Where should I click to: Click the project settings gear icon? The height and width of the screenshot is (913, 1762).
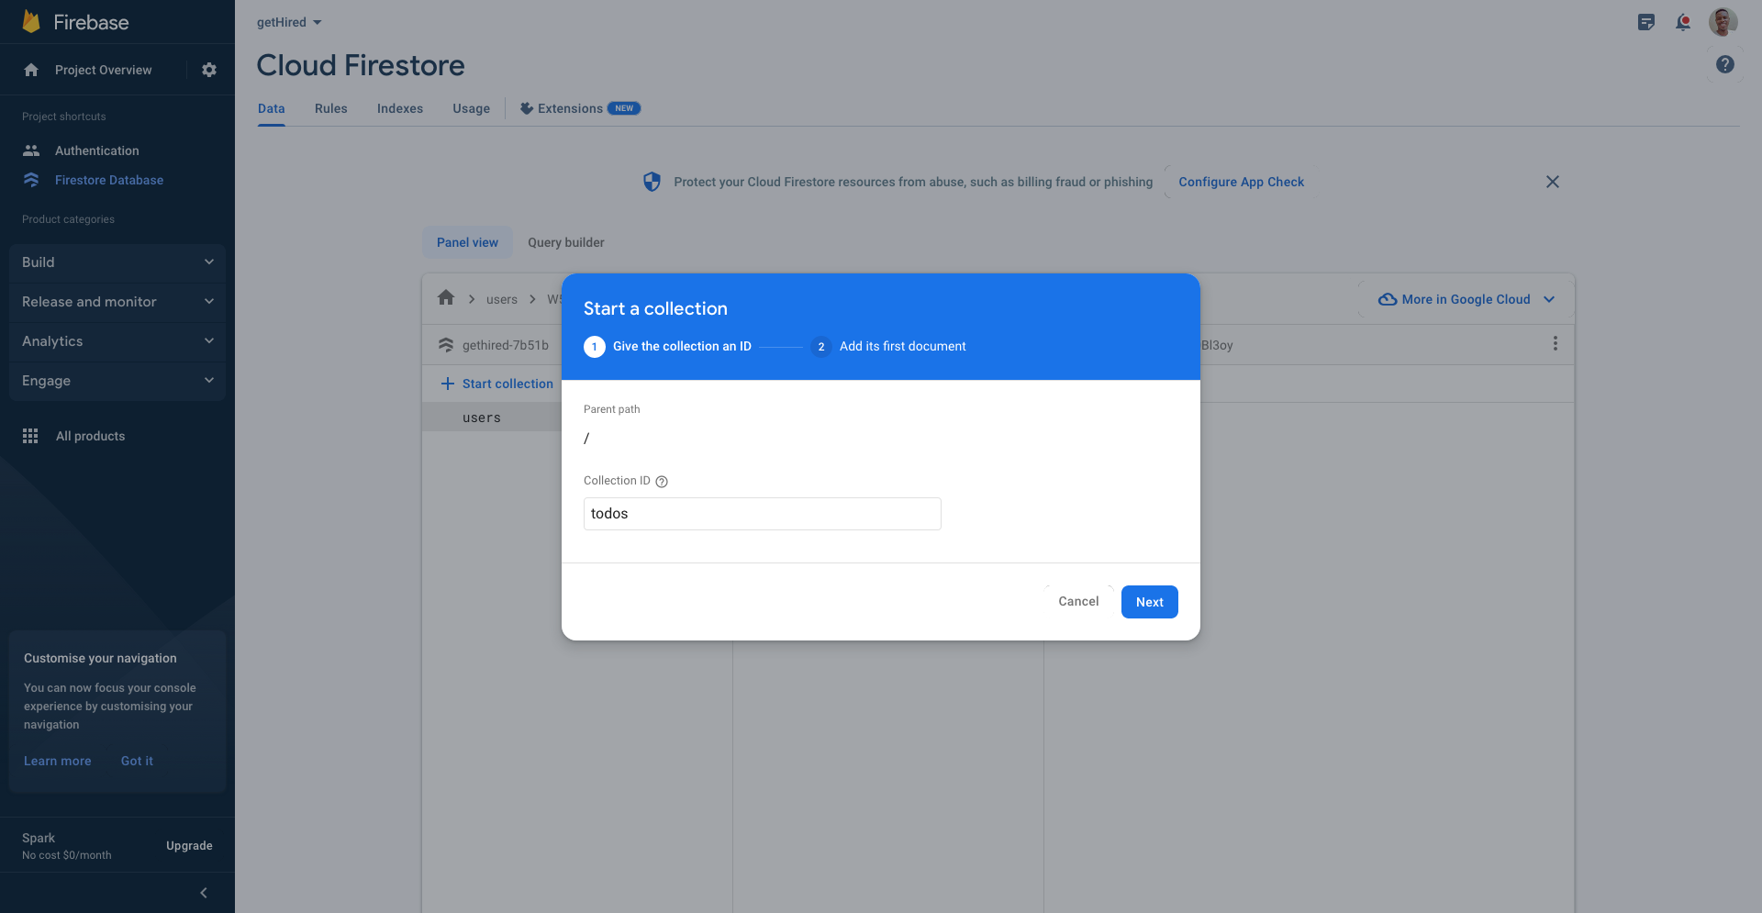tap(209, 70)
